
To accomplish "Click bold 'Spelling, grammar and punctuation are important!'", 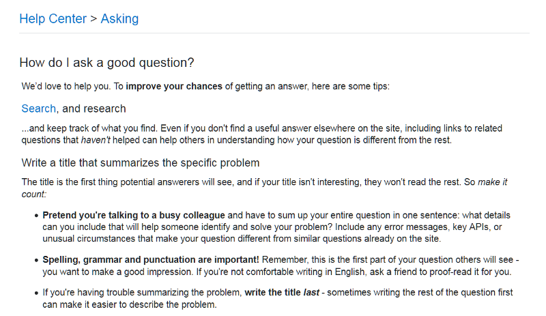I will [x=151, y=260].
